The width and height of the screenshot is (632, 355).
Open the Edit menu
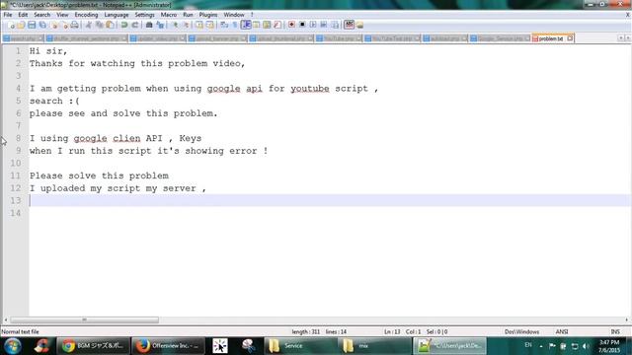(23, 15)
